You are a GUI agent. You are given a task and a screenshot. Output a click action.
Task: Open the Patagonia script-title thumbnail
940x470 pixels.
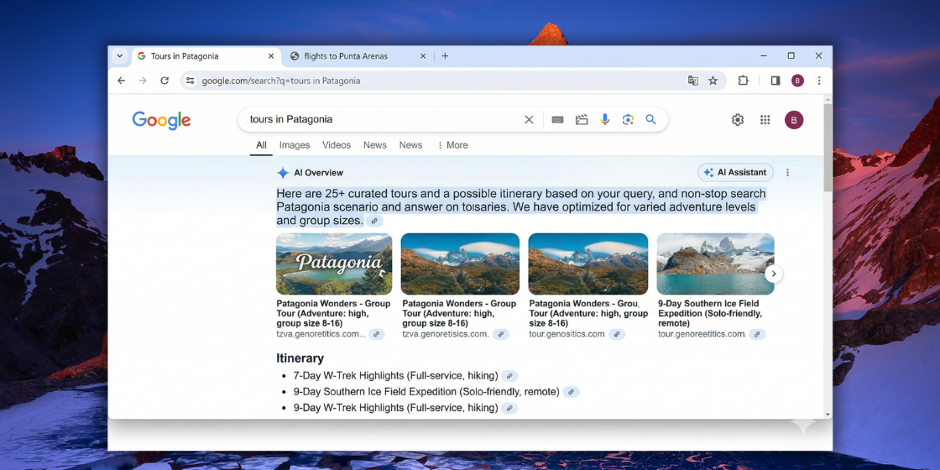click(x=334, y=264)
